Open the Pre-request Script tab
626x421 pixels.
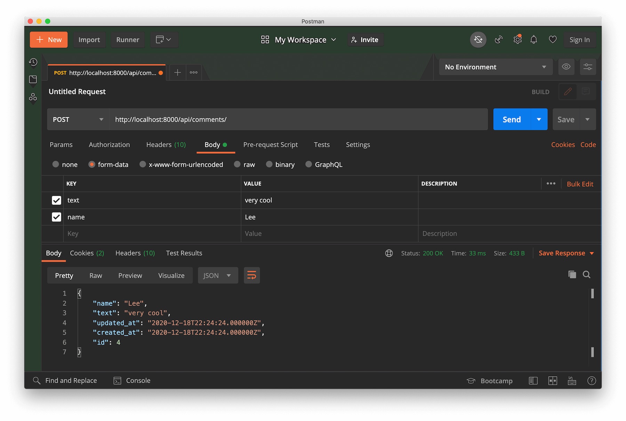pos(271,145)
